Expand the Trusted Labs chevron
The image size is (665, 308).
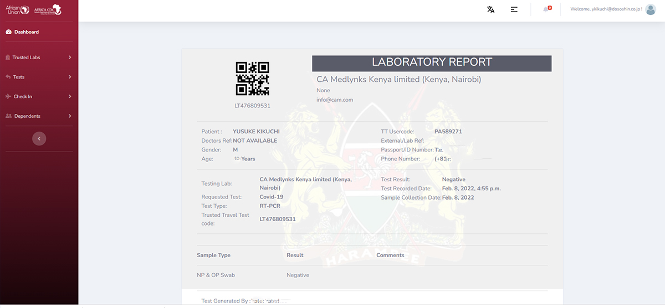[70, 58]
